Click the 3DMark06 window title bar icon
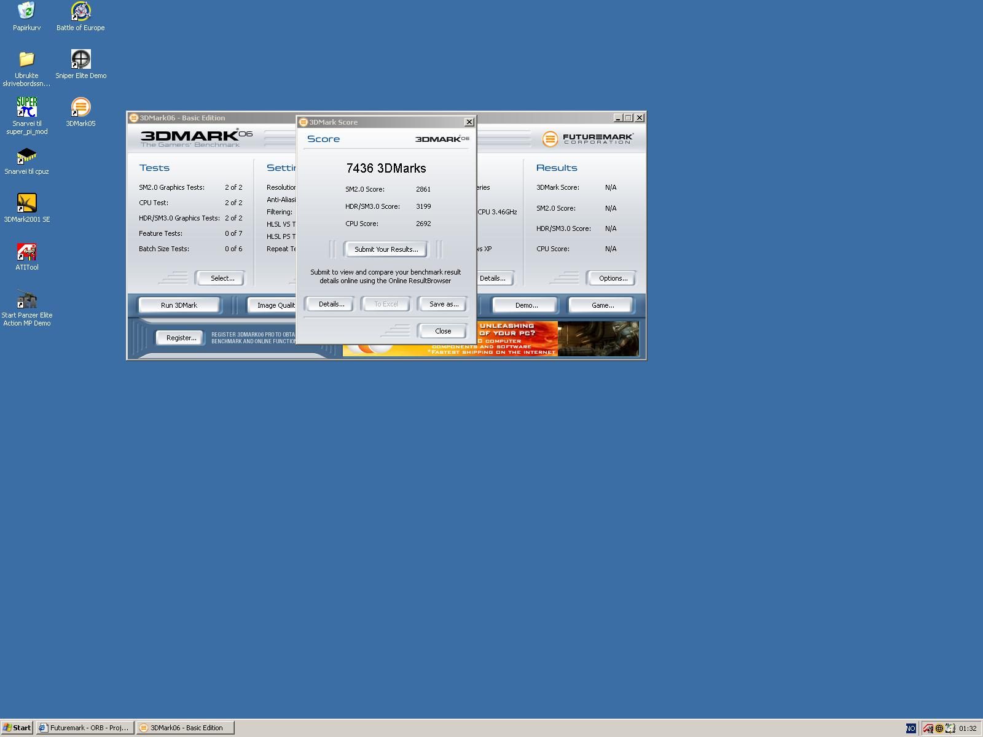Image resolution: width=983 pixels, height=737 pixels. click(133, 118)
